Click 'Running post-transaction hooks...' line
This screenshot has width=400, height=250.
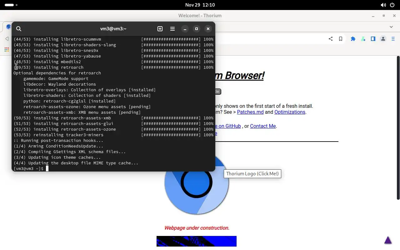click(58, 140)
